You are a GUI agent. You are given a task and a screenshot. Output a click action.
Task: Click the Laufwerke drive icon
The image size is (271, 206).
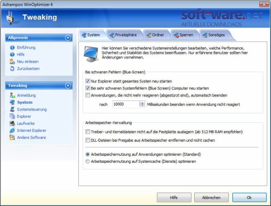(12, 124)
